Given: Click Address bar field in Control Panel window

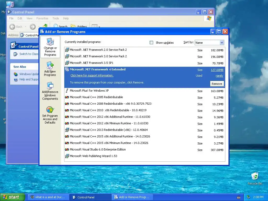Looking at the screenshot, I should pos(29,35).
